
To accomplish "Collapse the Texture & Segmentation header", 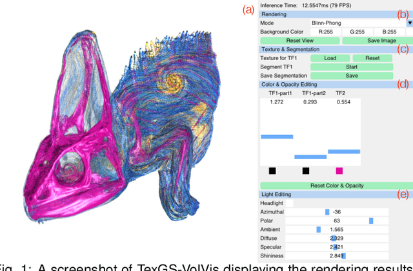I will (x=336, y=49).
